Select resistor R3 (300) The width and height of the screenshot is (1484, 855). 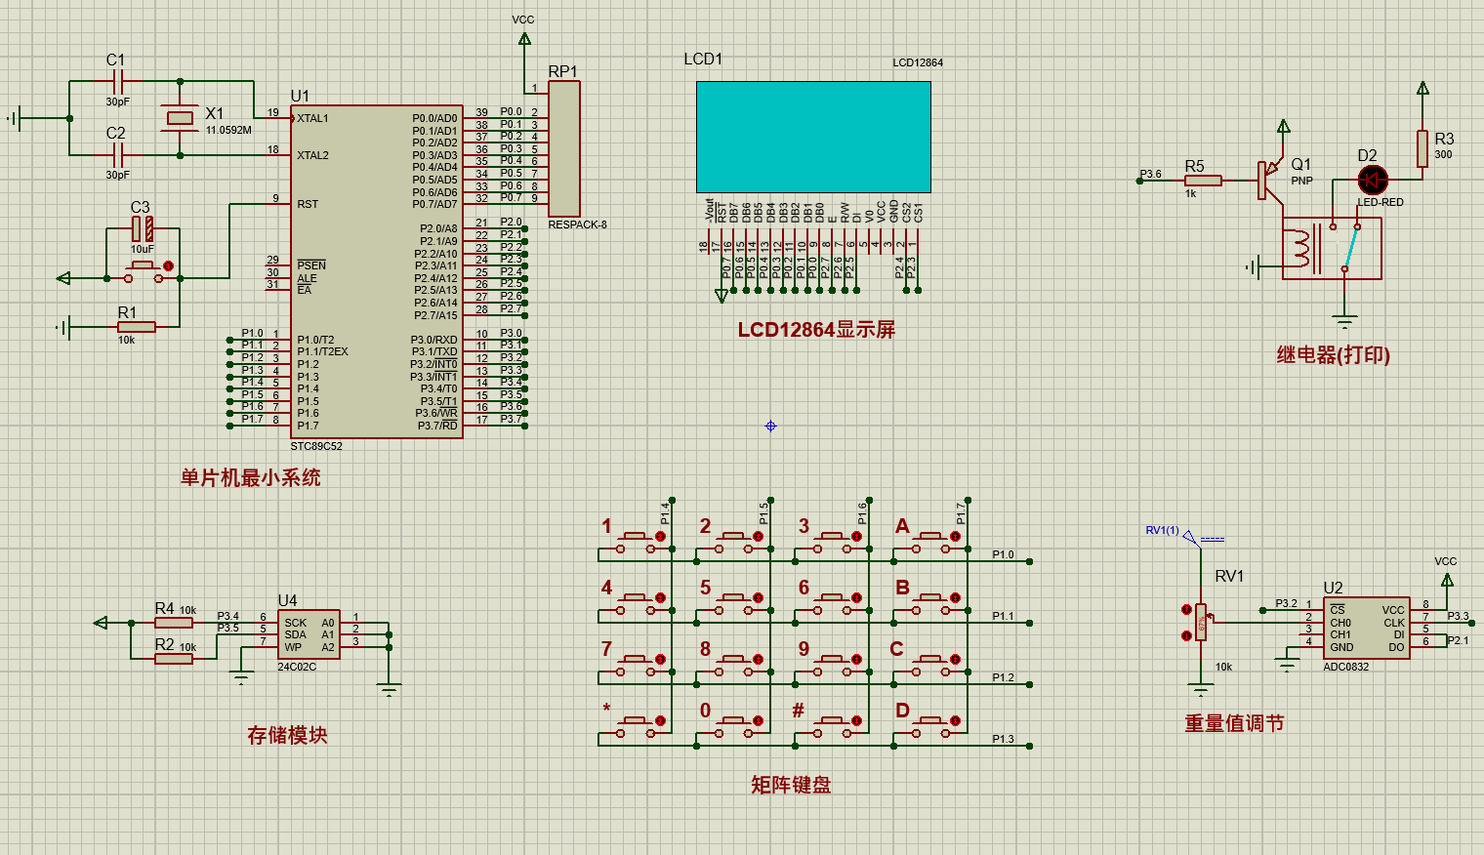1422,148
